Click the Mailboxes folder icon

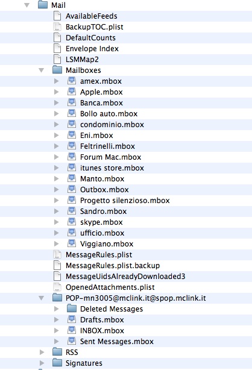click(x=57, y=70)
